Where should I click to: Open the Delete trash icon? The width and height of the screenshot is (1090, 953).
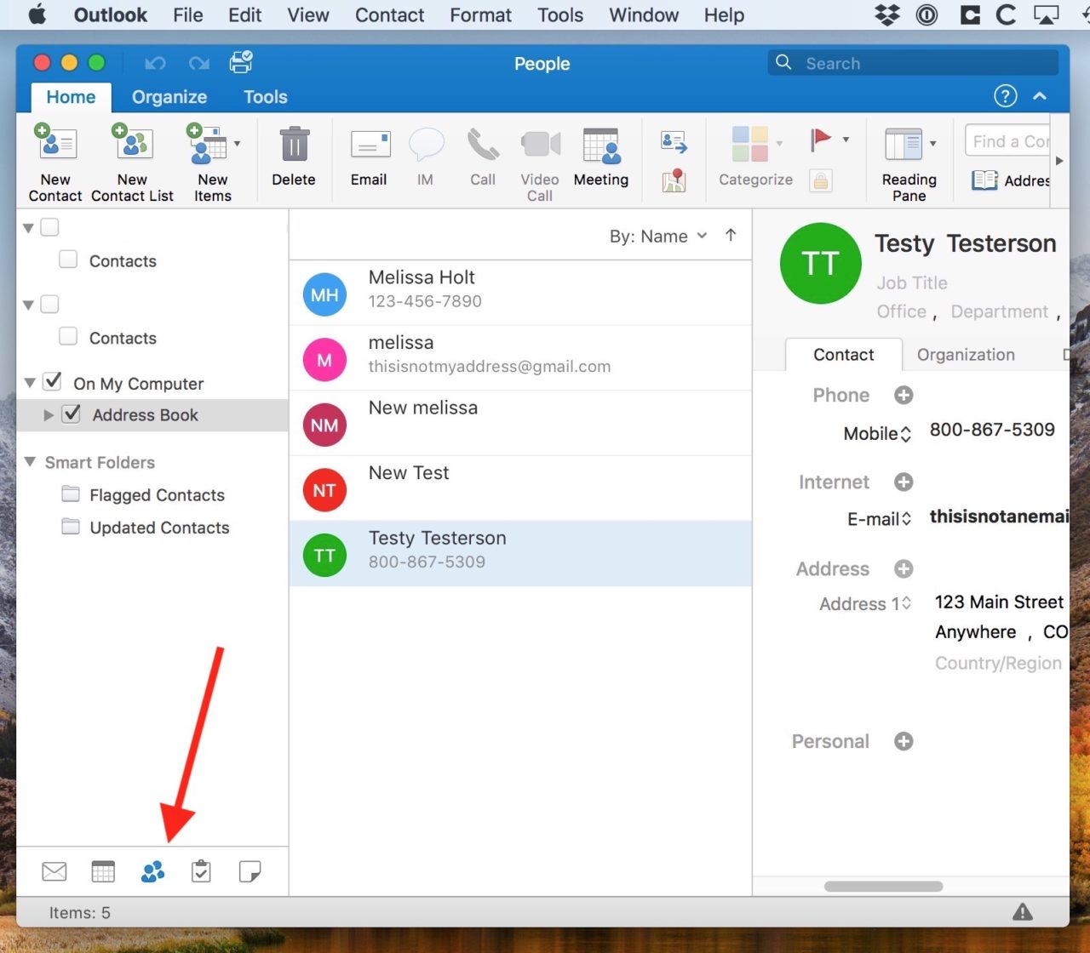(x=293, y=153)
